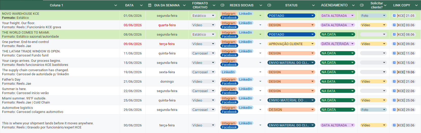
Task: Select the Summer is here title cell
Action: click(60, 91)
